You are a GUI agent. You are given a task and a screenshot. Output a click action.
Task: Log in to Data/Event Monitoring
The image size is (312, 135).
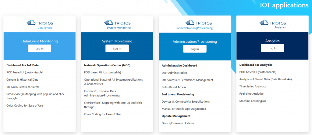[39, 49]
